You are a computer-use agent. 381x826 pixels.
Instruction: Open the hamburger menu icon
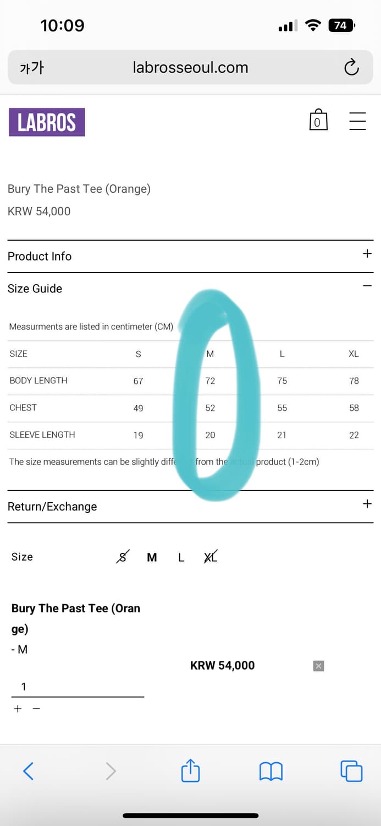[x=357, y=121]
